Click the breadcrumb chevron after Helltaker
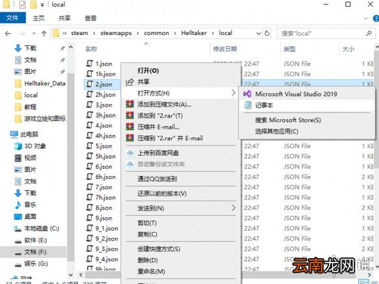The width and height of the screenshot is (379, 284). tap(213, 33)
